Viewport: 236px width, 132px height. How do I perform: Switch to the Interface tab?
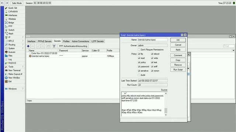pyautogui.click(x=31, y=41)
